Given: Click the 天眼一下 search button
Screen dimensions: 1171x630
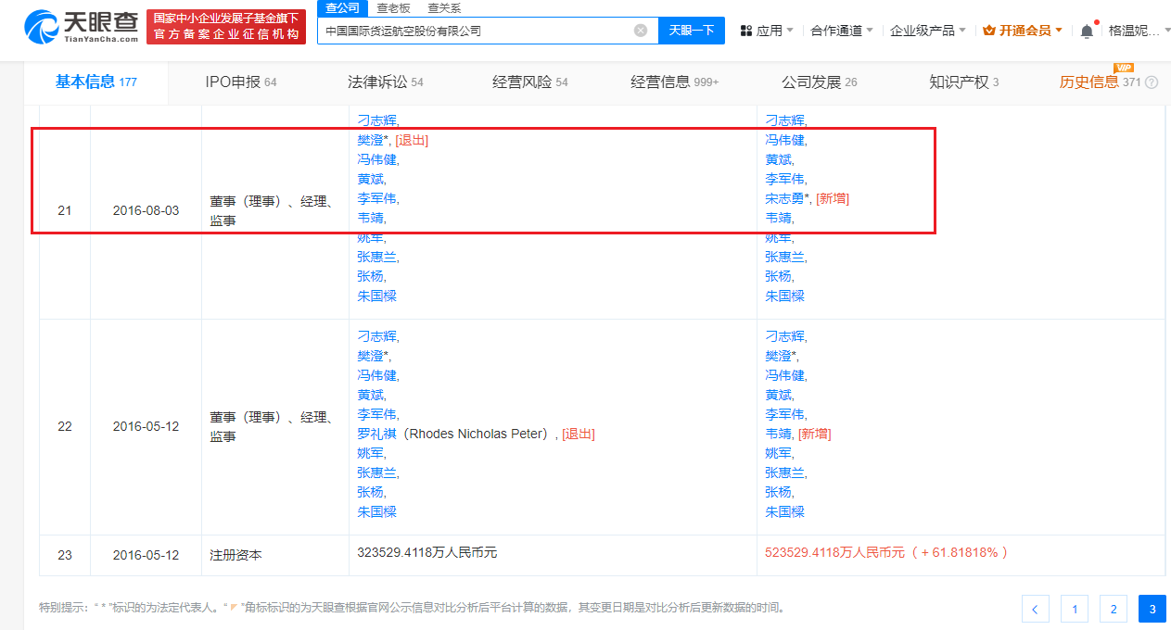Looking at the screenshot, I should 692,31.
